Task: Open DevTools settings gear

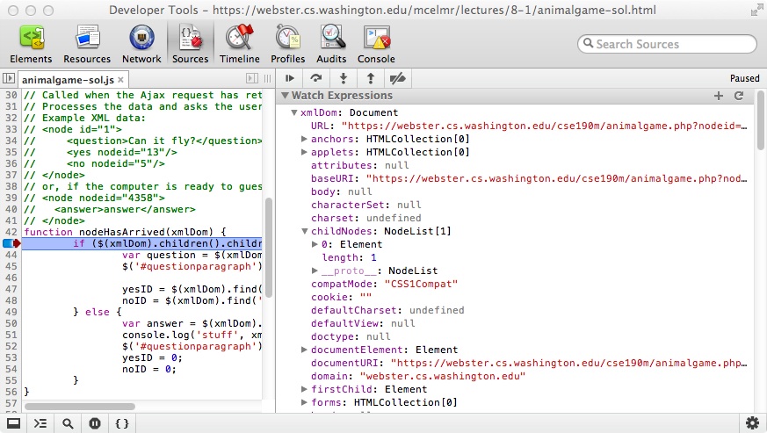Action: pyautogui.click(x=752, y=423)
